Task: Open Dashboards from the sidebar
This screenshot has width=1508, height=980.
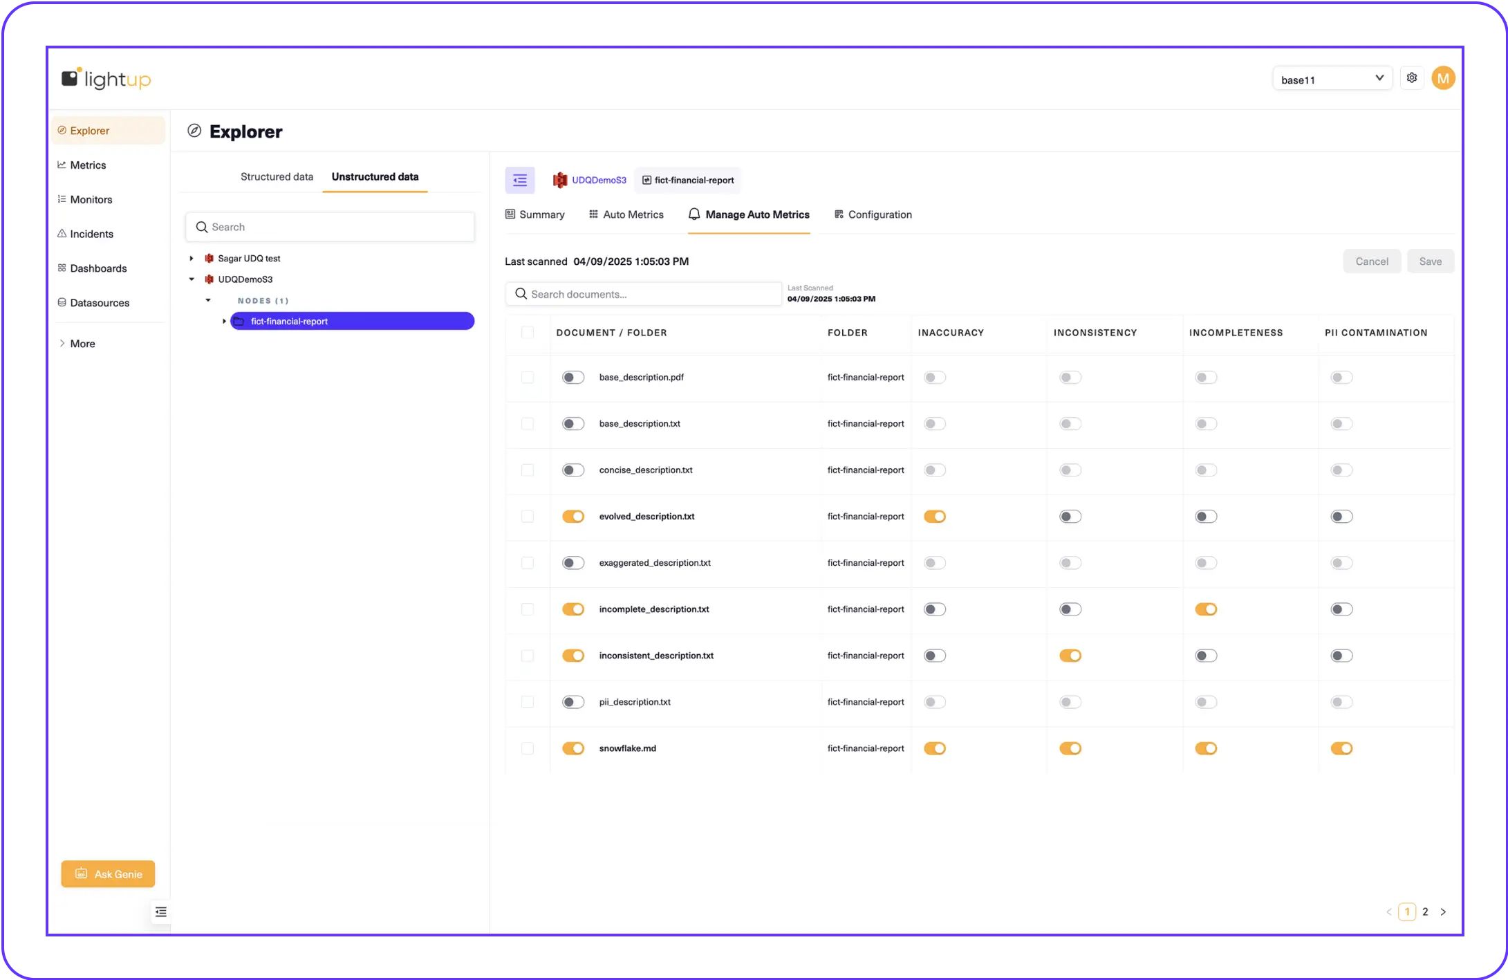Action: coord(97,268)
